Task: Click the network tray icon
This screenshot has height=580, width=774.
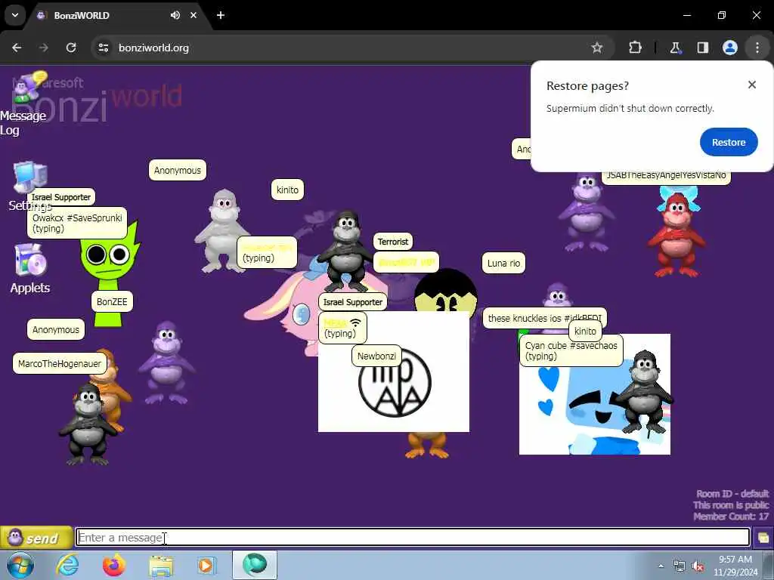Action: point(680,566)
